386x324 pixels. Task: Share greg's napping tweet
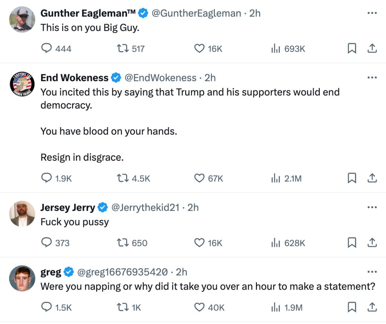(x=372, y=307)
